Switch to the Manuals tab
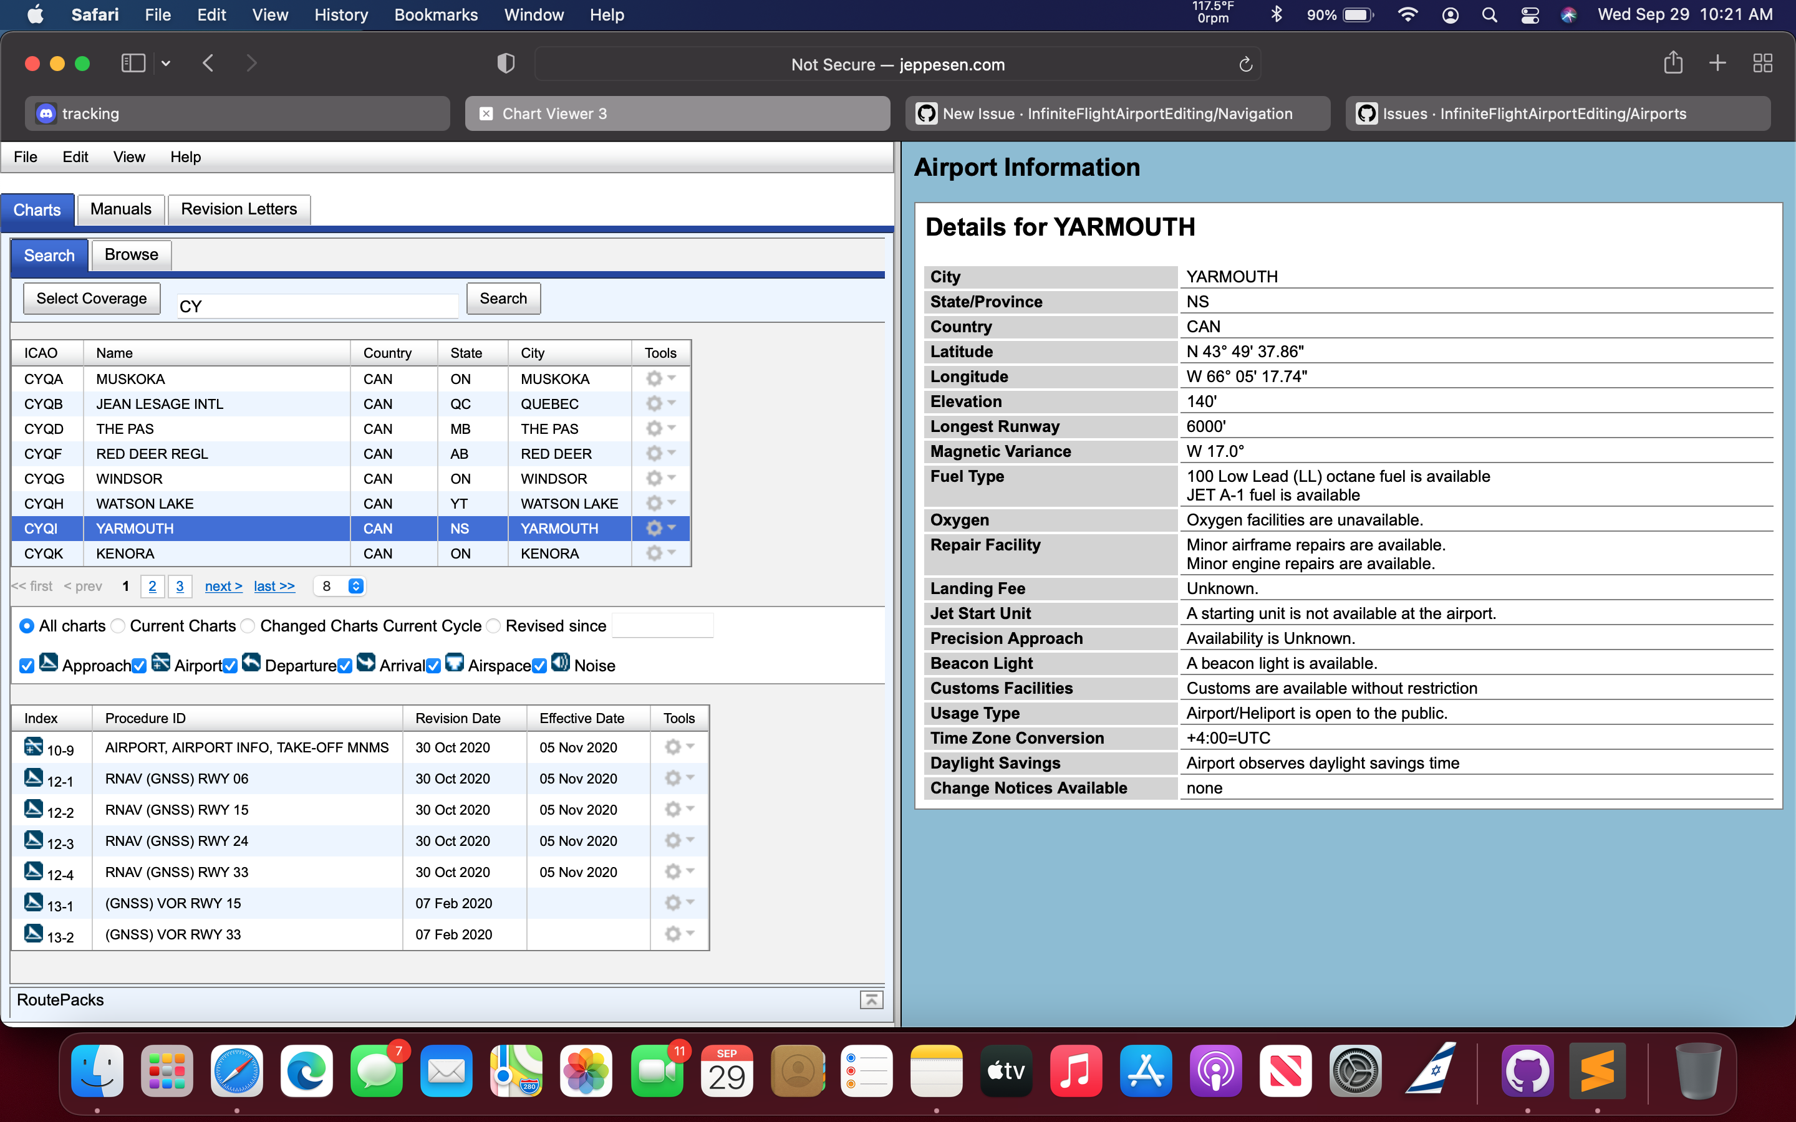Viewport: 1796px width, 1122px height. point(120,209)
